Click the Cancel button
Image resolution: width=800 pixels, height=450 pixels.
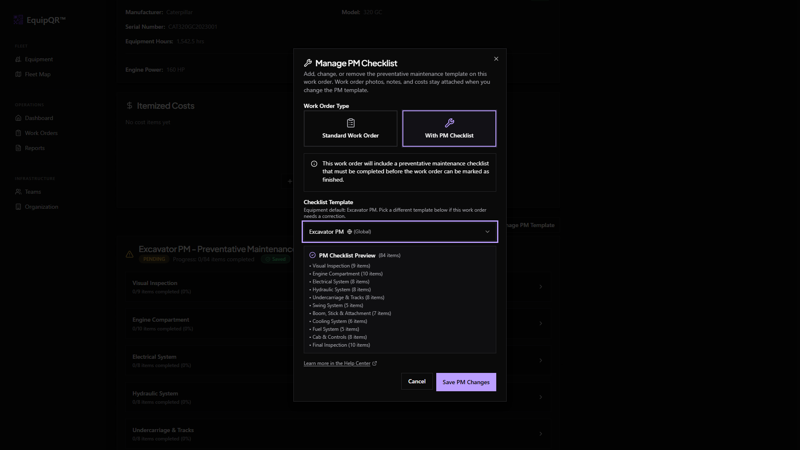pyautogui.click(x=417, y=381)
